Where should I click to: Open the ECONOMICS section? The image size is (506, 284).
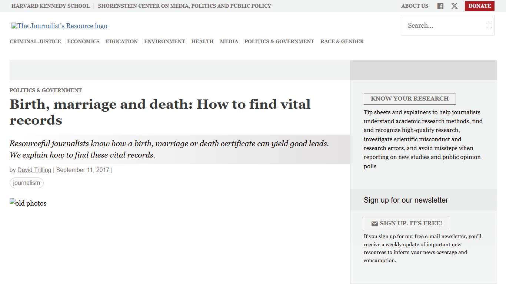[x=83, y=41]
